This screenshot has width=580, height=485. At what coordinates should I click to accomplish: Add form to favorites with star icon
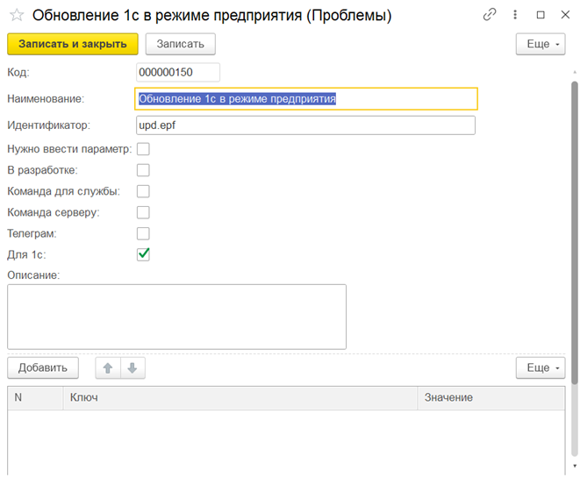point(17,15)
